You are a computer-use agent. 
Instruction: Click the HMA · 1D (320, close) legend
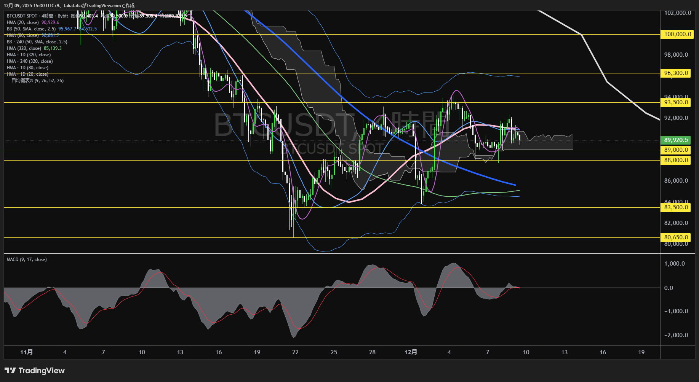(x=29, y=55)
